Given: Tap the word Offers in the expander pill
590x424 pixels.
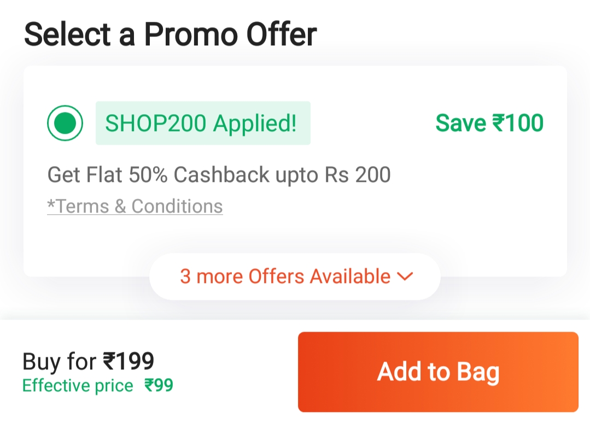Looking at the screenshot, I should [277, 276].
